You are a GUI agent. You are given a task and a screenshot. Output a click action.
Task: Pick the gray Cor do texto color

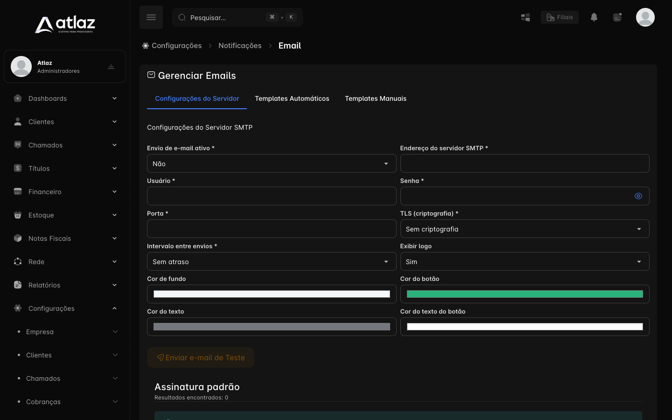coord(272,327)
